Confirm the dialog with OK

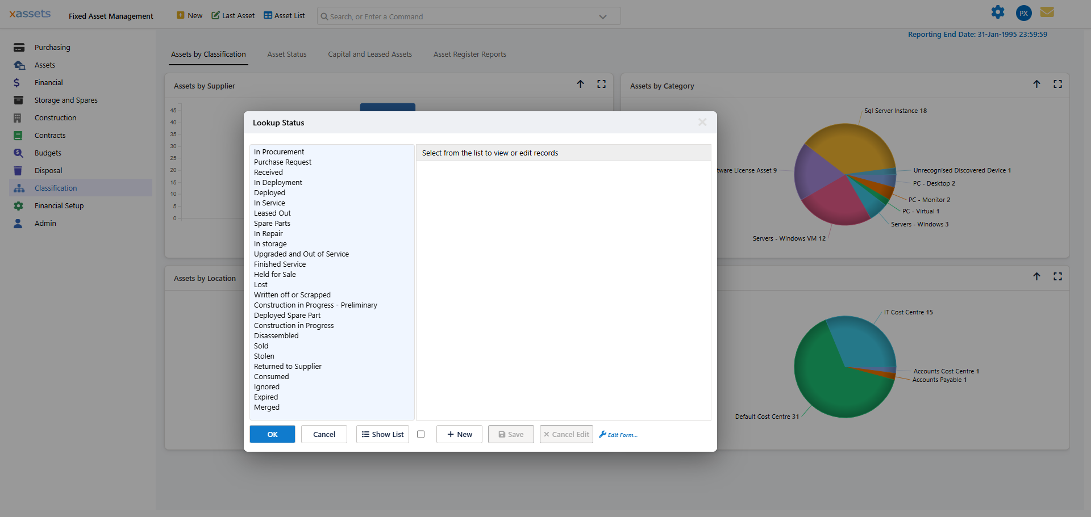(272, 434)
